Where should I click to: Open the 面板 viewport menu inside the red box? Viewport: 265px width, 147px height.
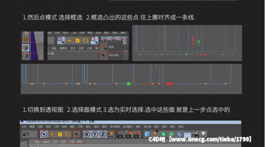pyautogui.click(x=79, y=142)
